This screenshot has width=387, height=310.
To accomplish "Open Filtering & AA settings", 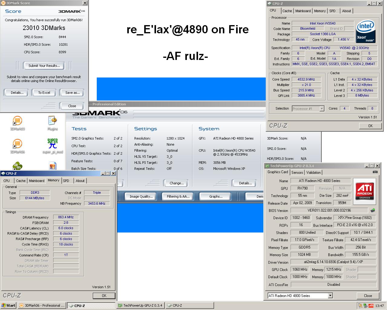I will (178, 196).
